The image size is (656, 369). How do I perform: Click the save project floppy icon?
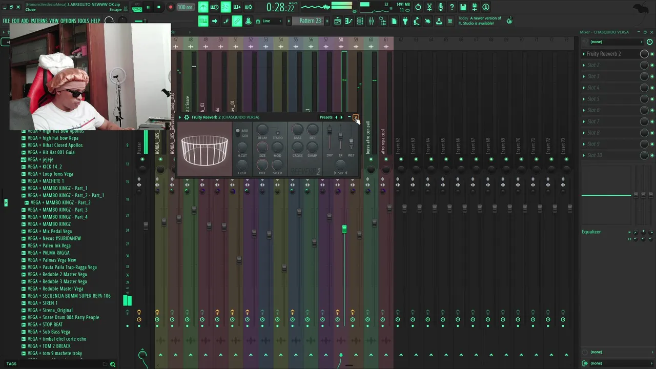(463, 7)
